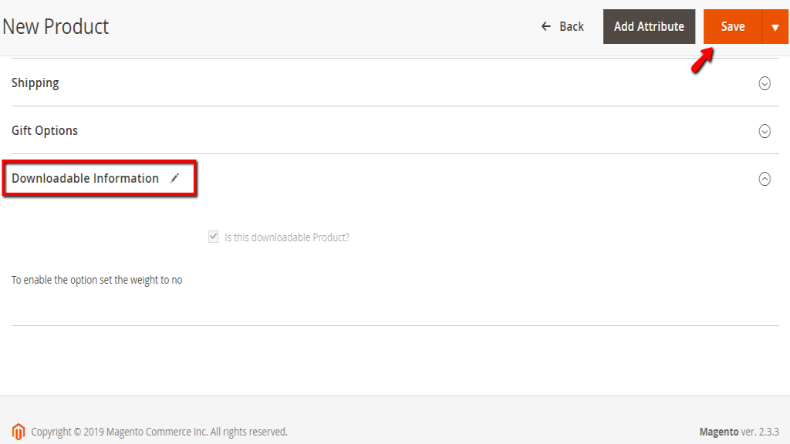Expand the Gift Options section chevron

(x=765, y=131)
